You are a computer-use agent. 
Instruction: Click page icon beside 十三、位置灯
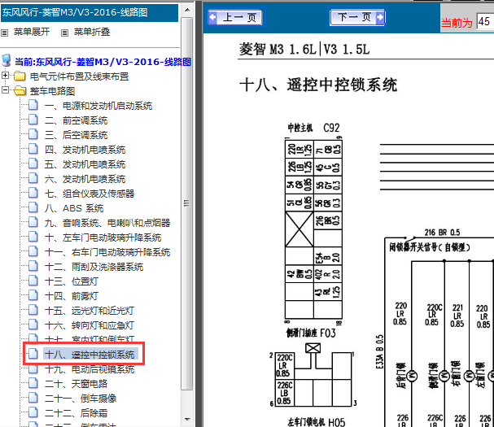click(x=33, y=281)
